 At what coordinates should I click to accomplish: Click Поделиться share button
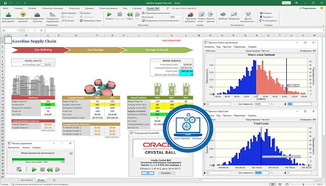(308, 8)
